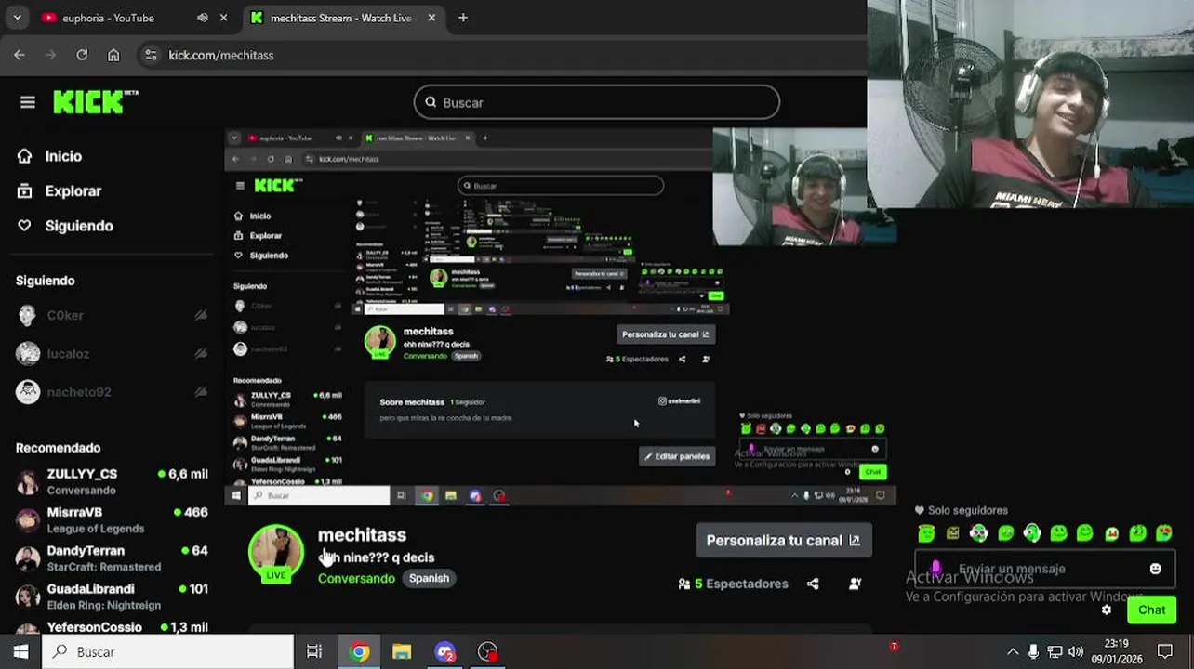The width and height of the screenshot is (1194, 669).
Task: Open Windows notification center
Action: click(x=1165, y=651)
